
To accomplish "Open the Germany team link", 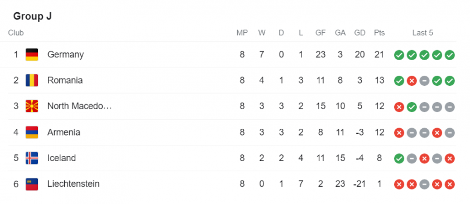I will coord(65,55).
